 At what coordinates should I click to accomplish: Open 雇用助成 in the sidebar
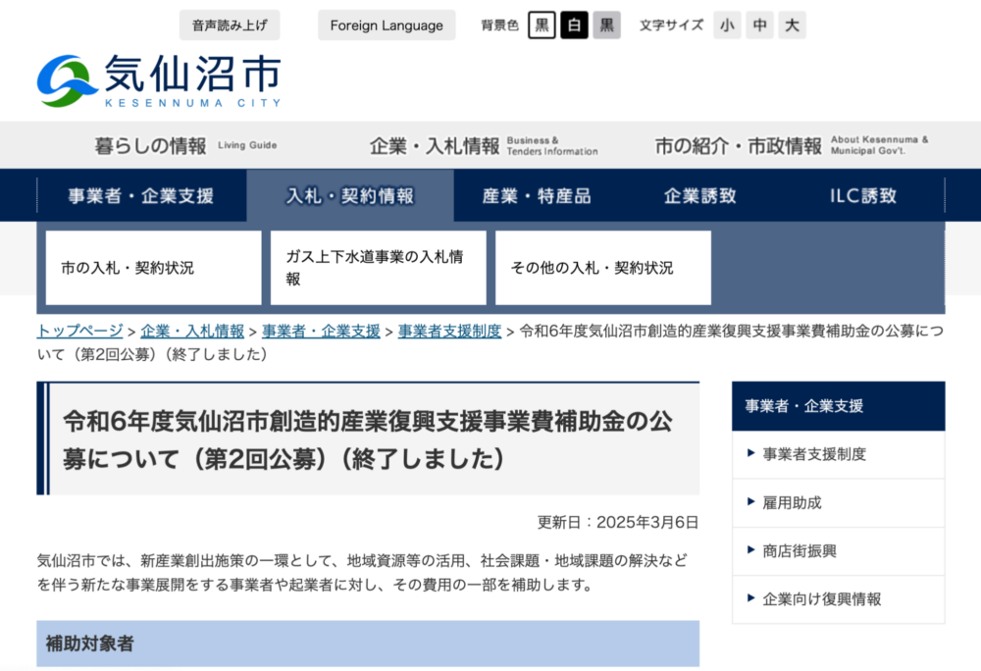coord(839,503)
